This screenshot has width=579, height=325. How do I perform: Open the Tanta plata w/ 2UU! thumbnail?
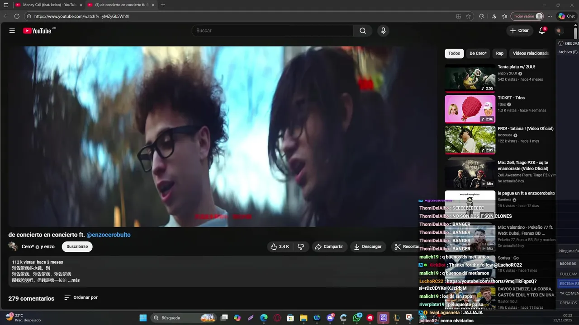pyautogui.click(x=470, y=78)
